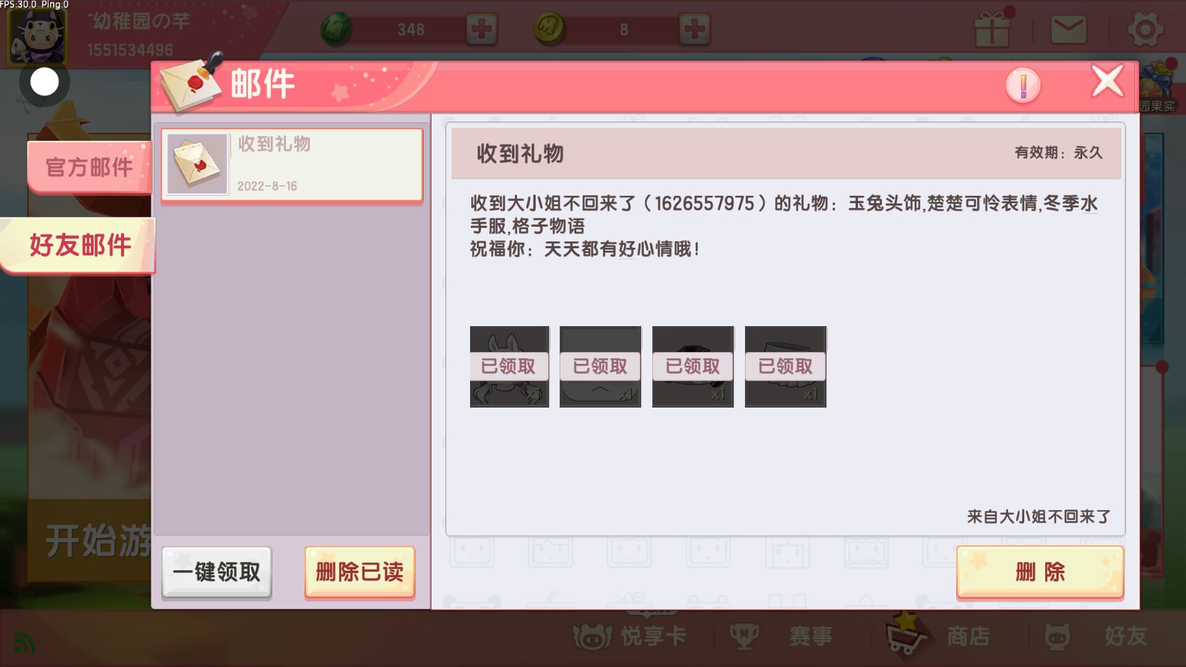Click the 删除已读 button
The image size is (1186, 667).
pyautogui.click(x=360, y=572)
